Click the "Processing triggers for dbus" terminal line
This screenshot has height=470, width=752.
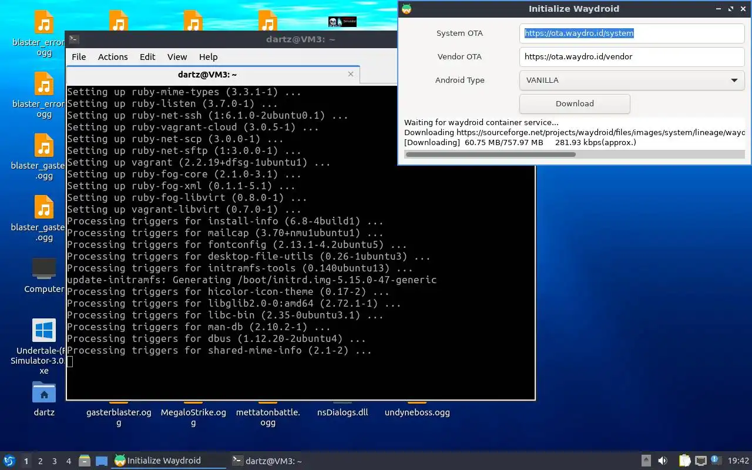coord(216,338)
